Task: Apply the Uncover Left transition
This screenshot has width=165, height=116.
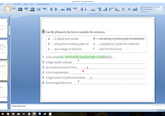Action: [x=81, y=9]
